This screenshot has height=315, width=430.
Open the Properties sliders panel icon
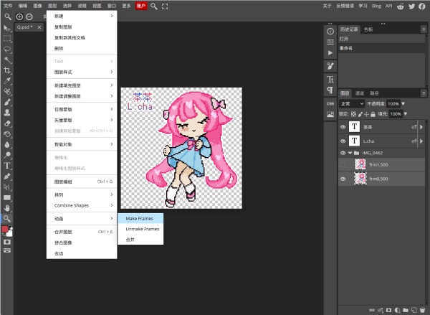(x=330, y=42)
